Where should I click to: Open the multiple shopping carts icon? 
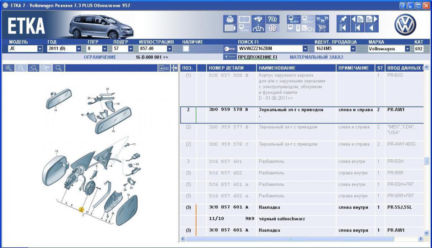click(322, 19)
